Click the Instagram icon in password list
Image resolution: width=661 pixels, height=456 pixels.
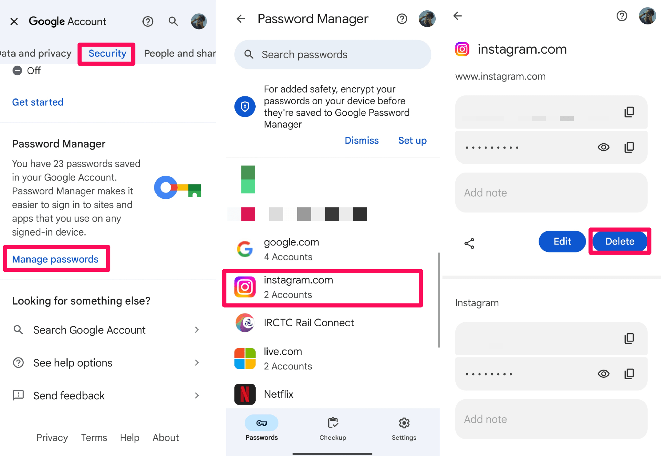point(245,287)
